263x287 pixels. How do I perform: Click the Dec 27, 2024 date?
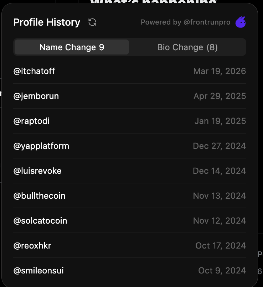point(219,146)
